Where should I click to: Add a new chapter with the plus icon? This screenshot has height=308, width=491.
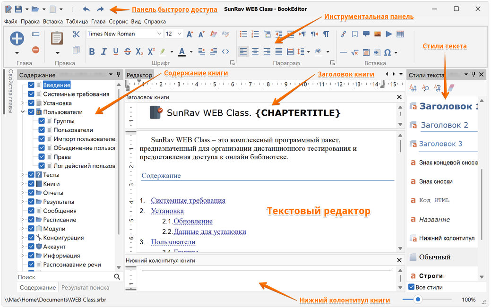coord(17,39)
